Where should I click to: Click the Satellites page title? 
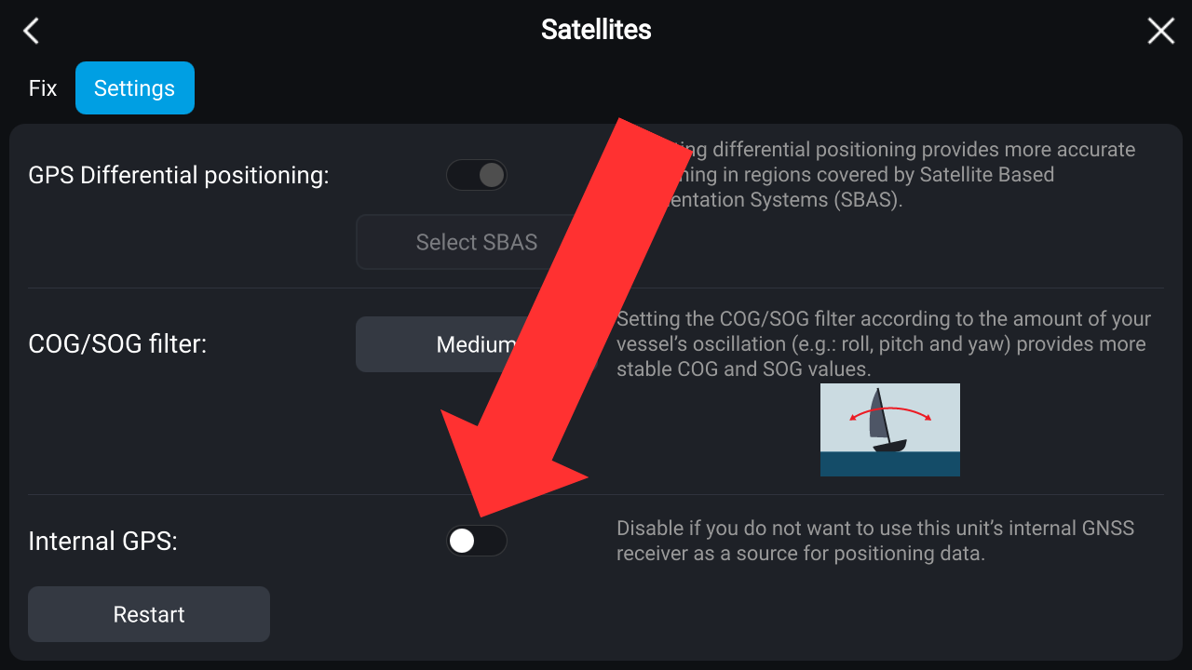pyautogui.click(x=596, y=30)
